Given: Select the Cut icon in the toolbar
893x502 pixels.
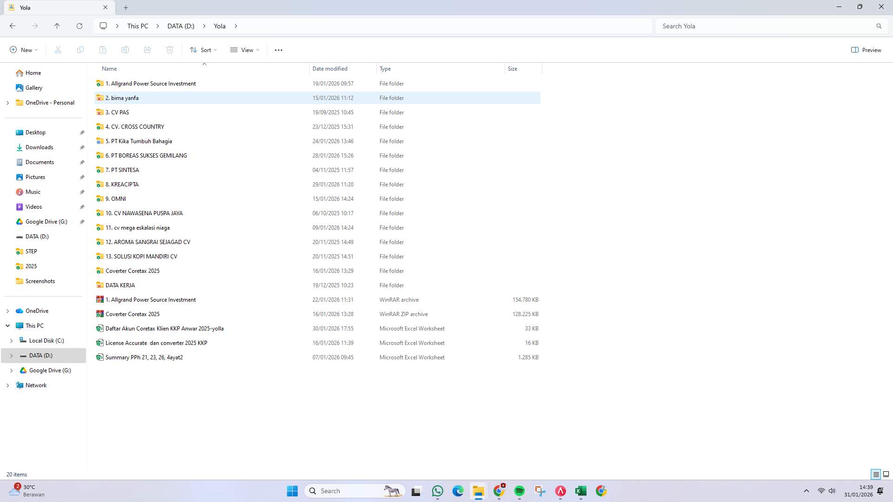Looking at the screenshot, I should [x=58, y=50].
